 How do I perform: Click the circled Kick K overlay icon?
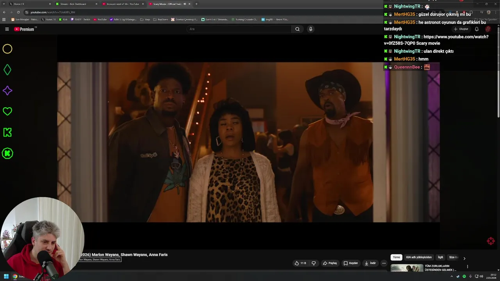click(x=7, y=153)
